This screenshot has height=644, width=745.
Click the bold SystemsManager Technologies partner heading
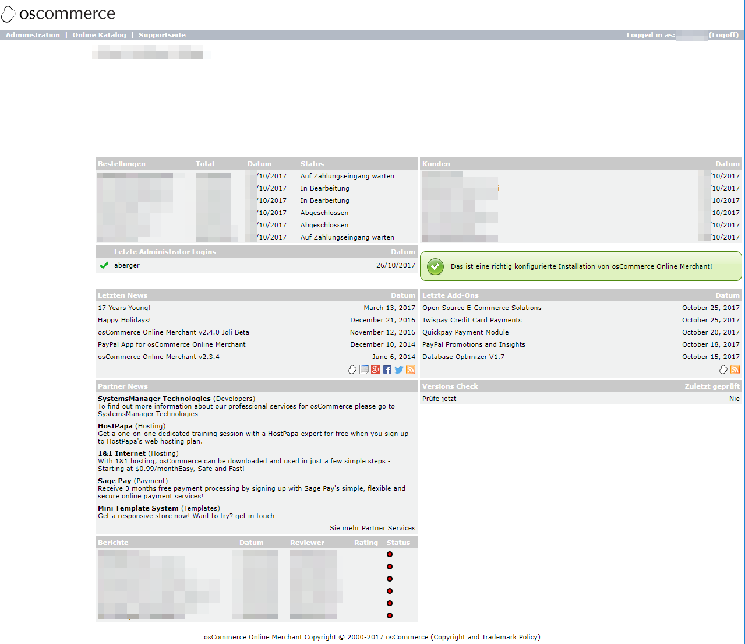pyautogui.click(x=154, y=399)
